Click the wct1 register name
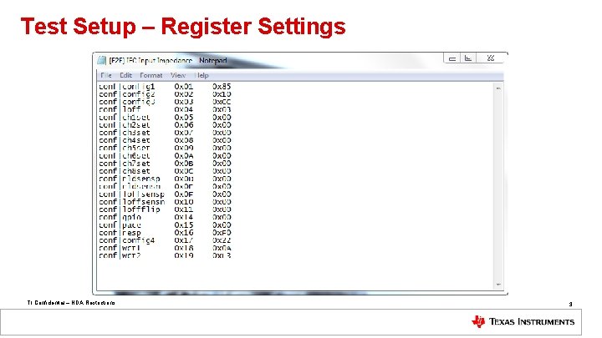This screenshot has height=338, width=602. pyautogui.click(x=131, y=249)
